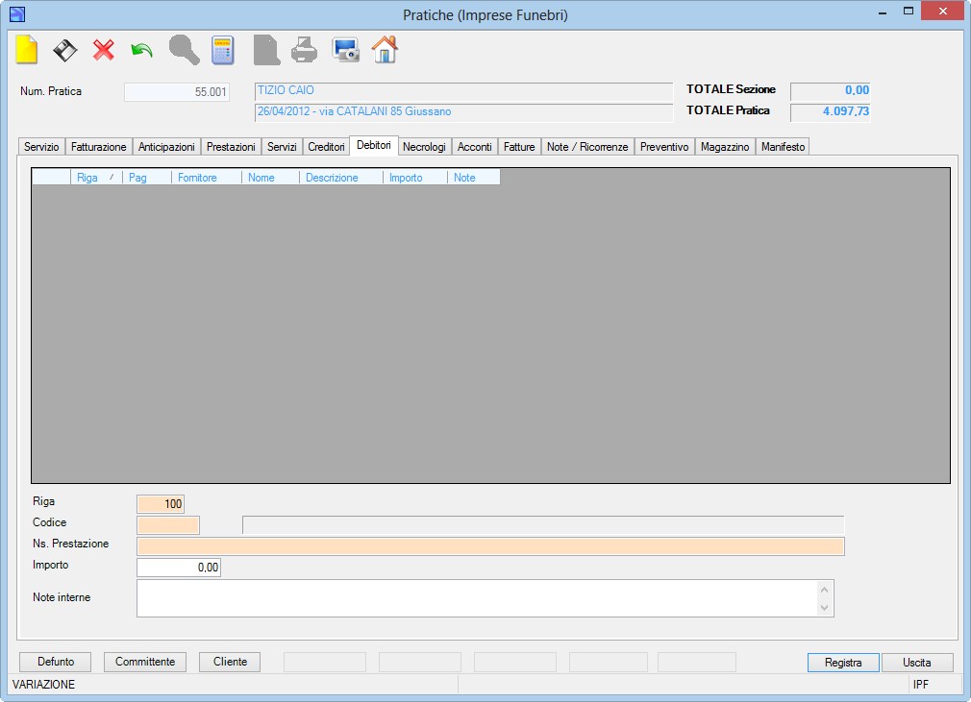Click the Note interne scrollbar down arrow
This screenshot has height=702, width=971.
[824, 607]
